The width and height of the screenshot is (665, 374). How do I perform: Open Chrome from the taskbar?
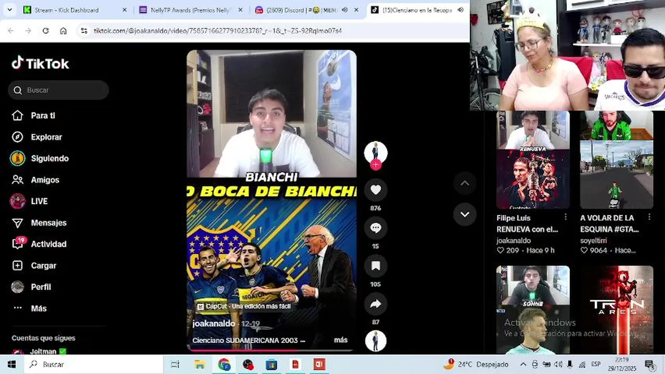224,364
